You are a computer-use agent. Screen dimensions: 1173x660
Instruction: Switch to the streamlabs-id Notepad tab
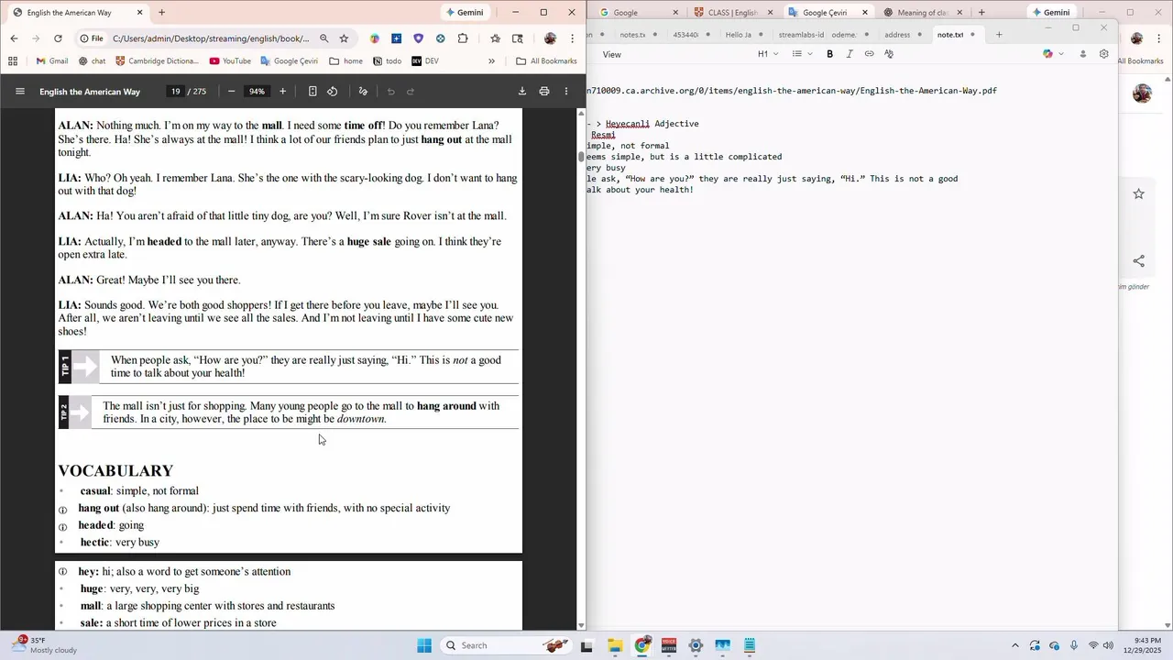click(x=801, y=35)
